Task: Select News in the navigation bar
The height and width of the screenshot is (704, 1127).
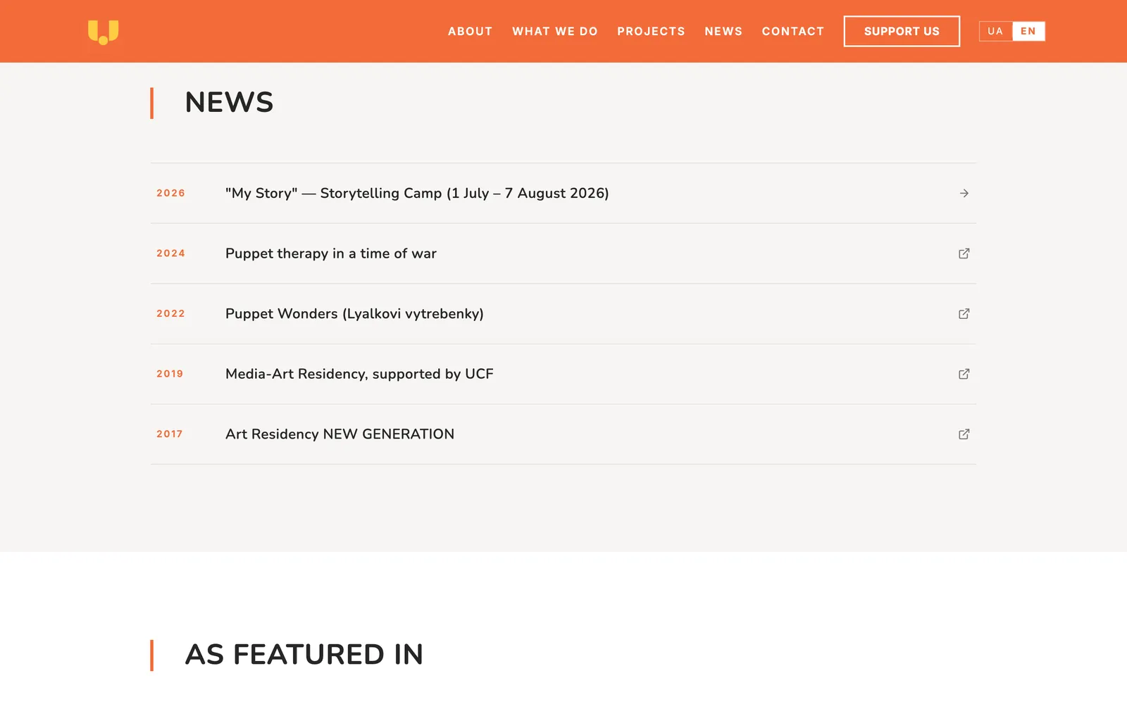Action: [723, 31]
